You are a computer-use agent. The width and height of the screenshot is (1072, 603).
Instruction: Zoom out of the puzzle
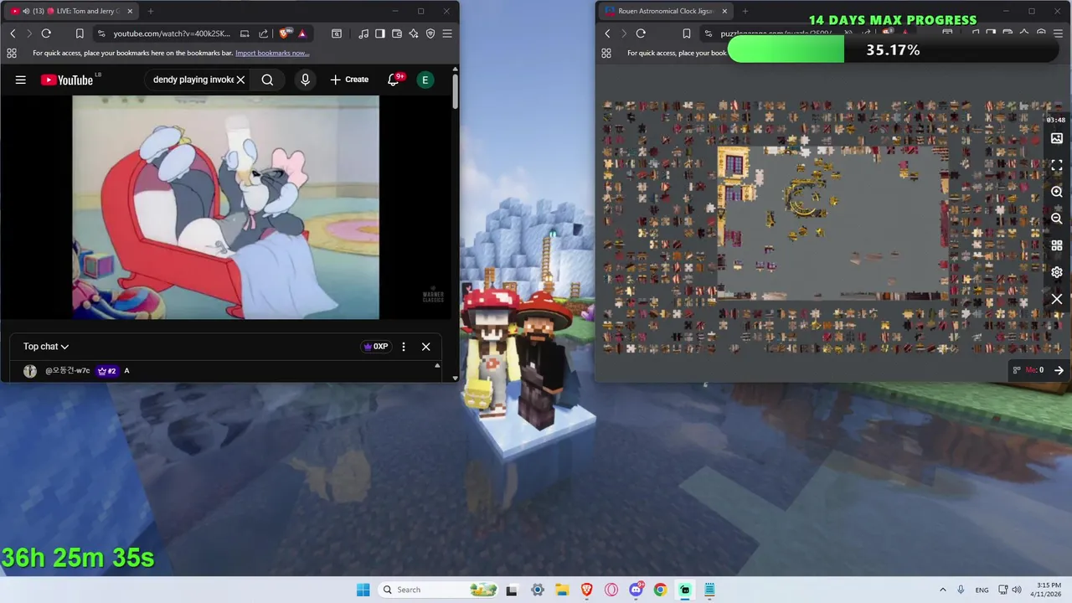point(1057,219)
